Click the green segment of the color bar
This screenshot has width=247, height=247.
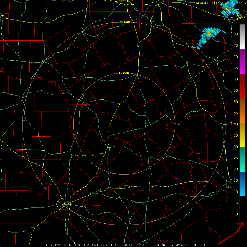coord(242,159)
